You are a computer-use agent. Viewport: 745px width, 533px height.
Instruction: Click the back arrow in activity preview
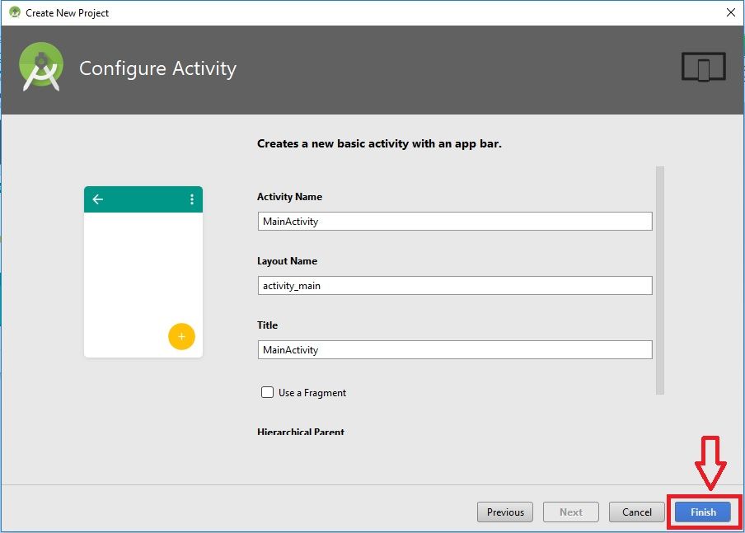click(98, 199)
